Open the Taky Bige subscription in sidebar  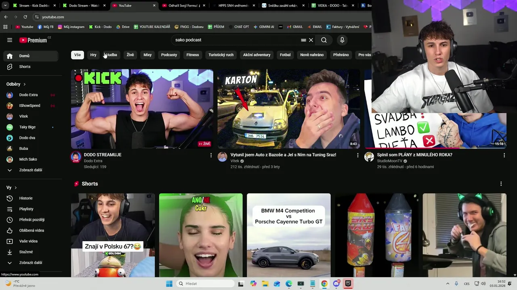click(x=31, y=127)
